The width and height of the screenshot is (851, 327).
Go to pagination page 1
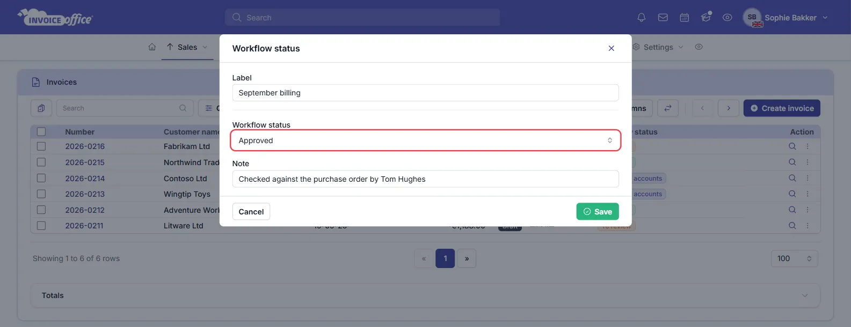pos(445,258)
